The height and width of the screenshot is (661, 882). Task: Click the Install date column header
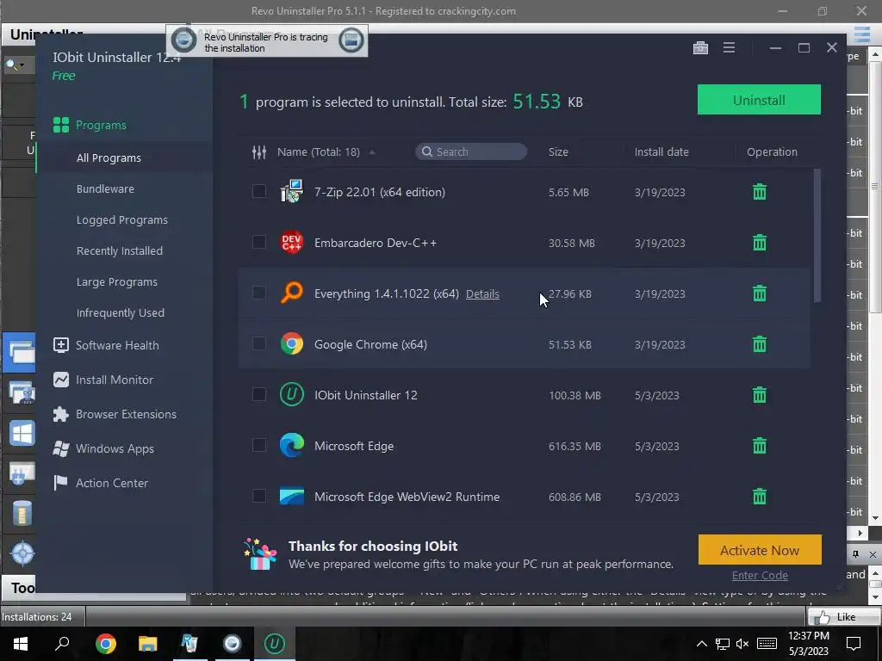coord(661,151)
